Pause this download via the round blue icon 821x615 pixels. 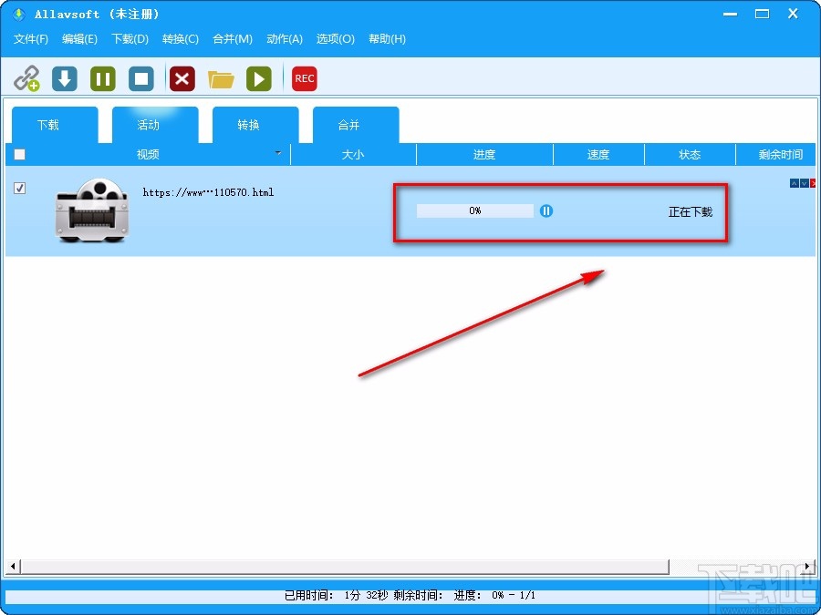546,210
